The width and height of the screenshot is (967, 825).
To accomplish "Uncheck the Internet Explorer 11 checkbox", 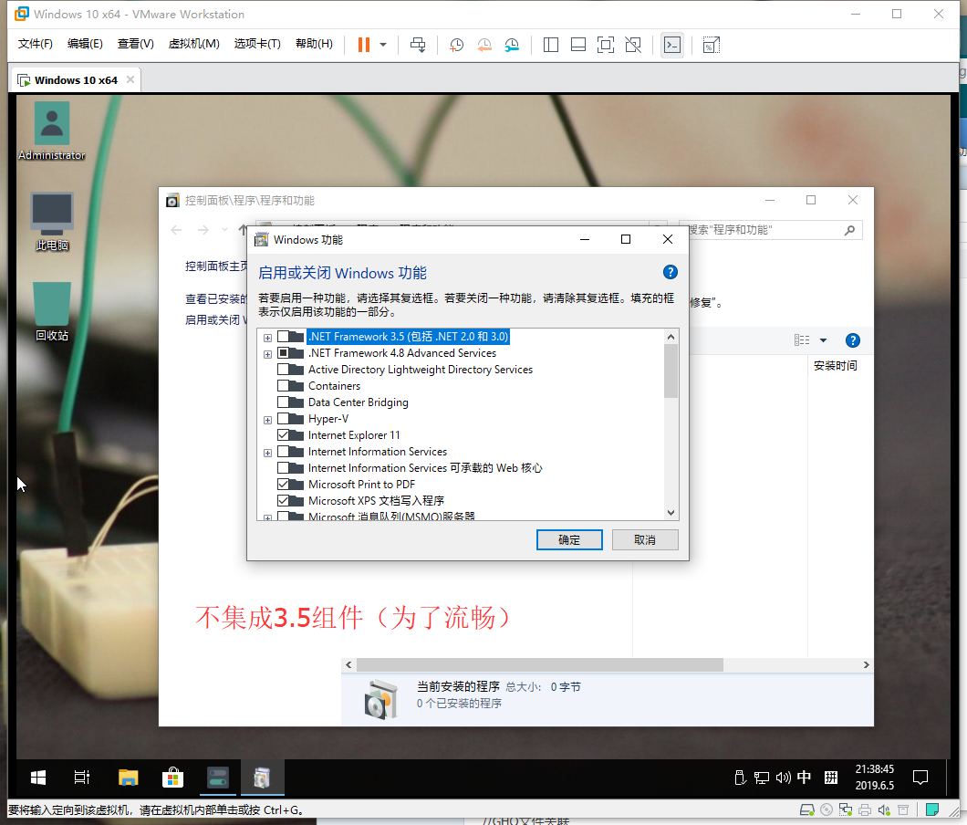I will 283,435.
